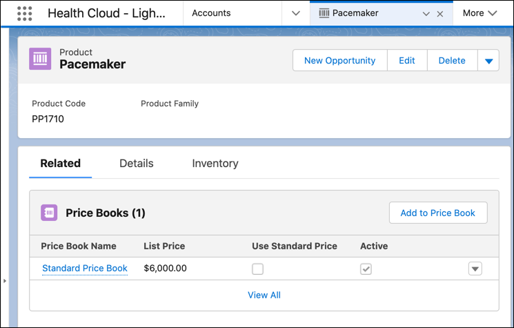Click the Edit button
The height and width of the screenshot is (328, 514).
coord(407,61)
